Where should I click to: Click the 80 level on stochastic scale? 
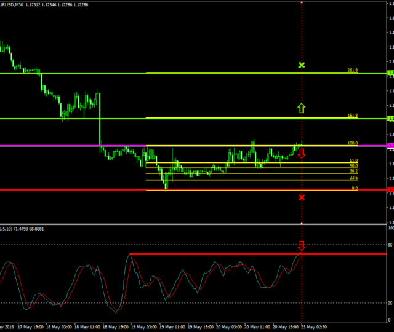(390, 245)
